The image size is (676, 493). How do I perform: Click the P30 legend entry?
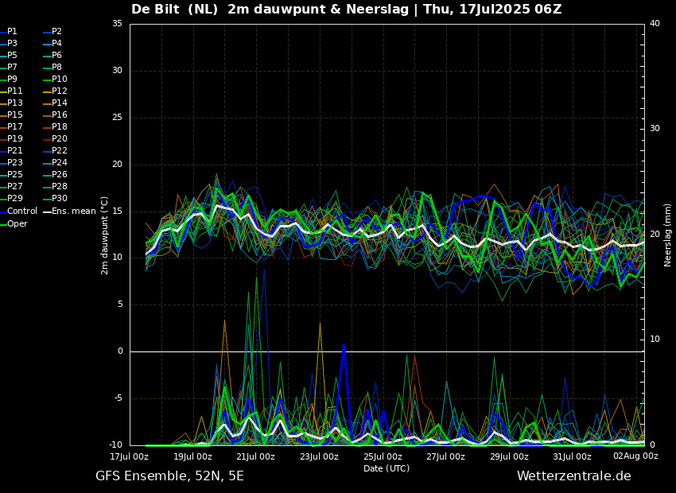click(x=60, y=199)
